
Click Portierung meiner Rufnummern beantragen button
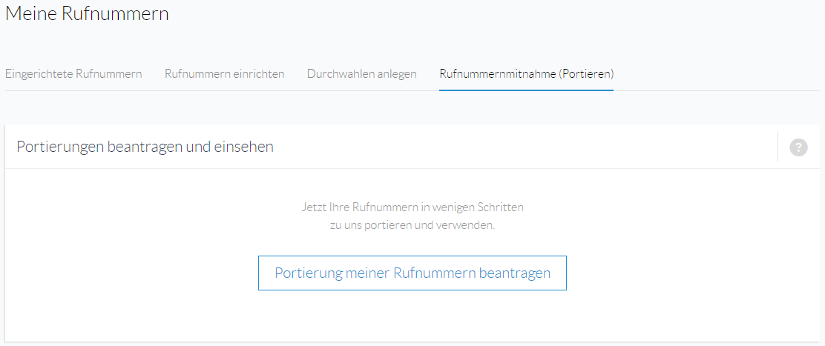click(x=412, y=273)
